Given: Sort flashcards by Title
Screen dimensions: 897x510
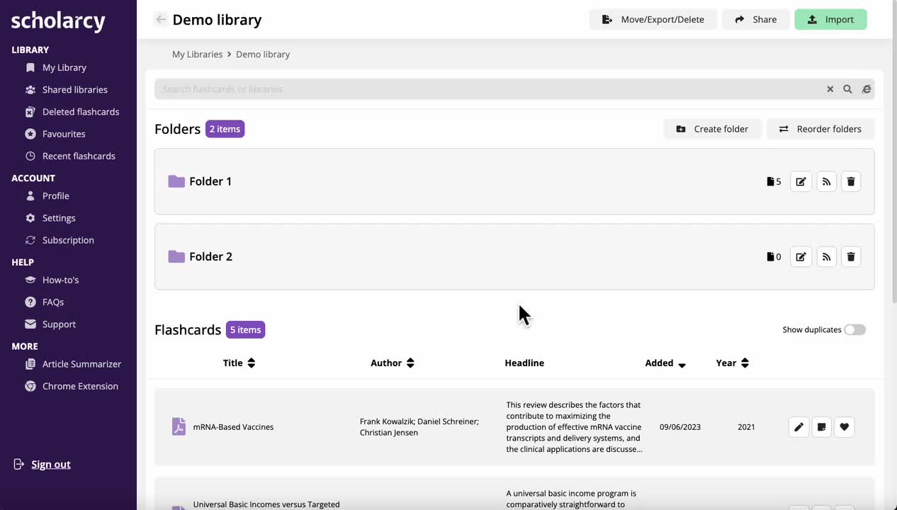Looking at the screenshot, I should pyautogui.click(x=239, y=363).
